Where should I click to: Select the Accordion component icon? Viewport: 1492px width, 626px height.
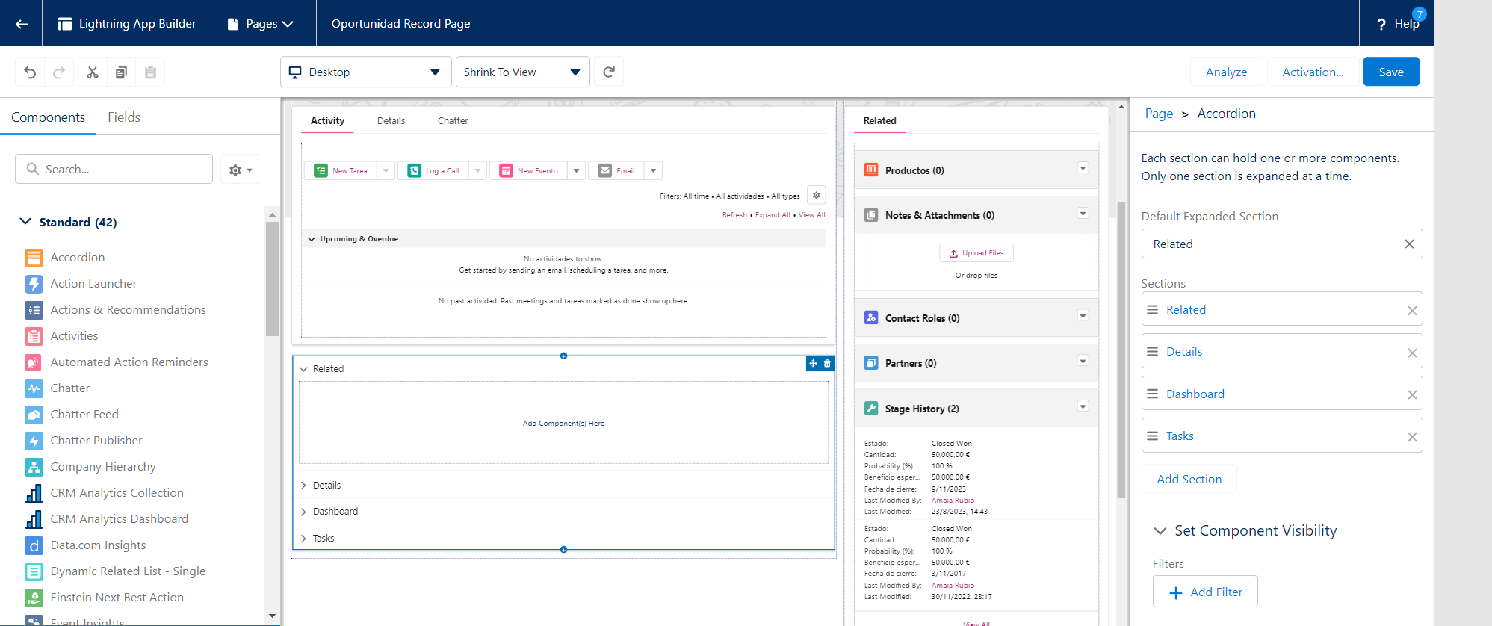(34, 258)
